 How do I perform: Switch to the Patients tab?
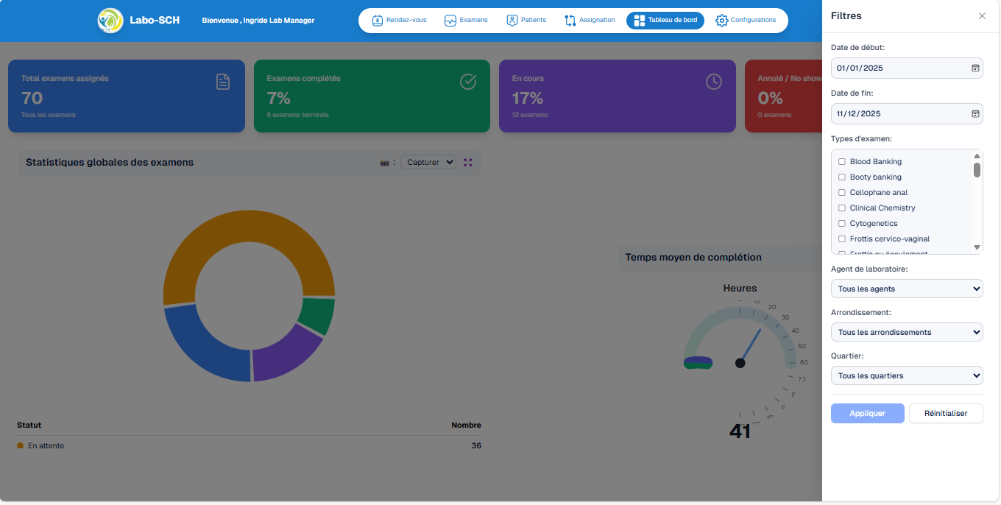click(x=526, y=21)
